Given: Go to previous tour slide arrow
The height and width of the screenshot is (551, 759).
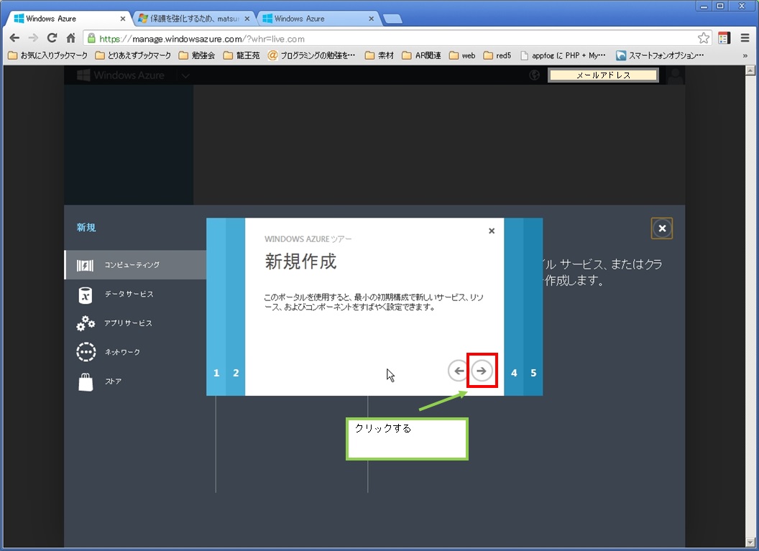Looking at the screenshot, I should tap(458, 371).
